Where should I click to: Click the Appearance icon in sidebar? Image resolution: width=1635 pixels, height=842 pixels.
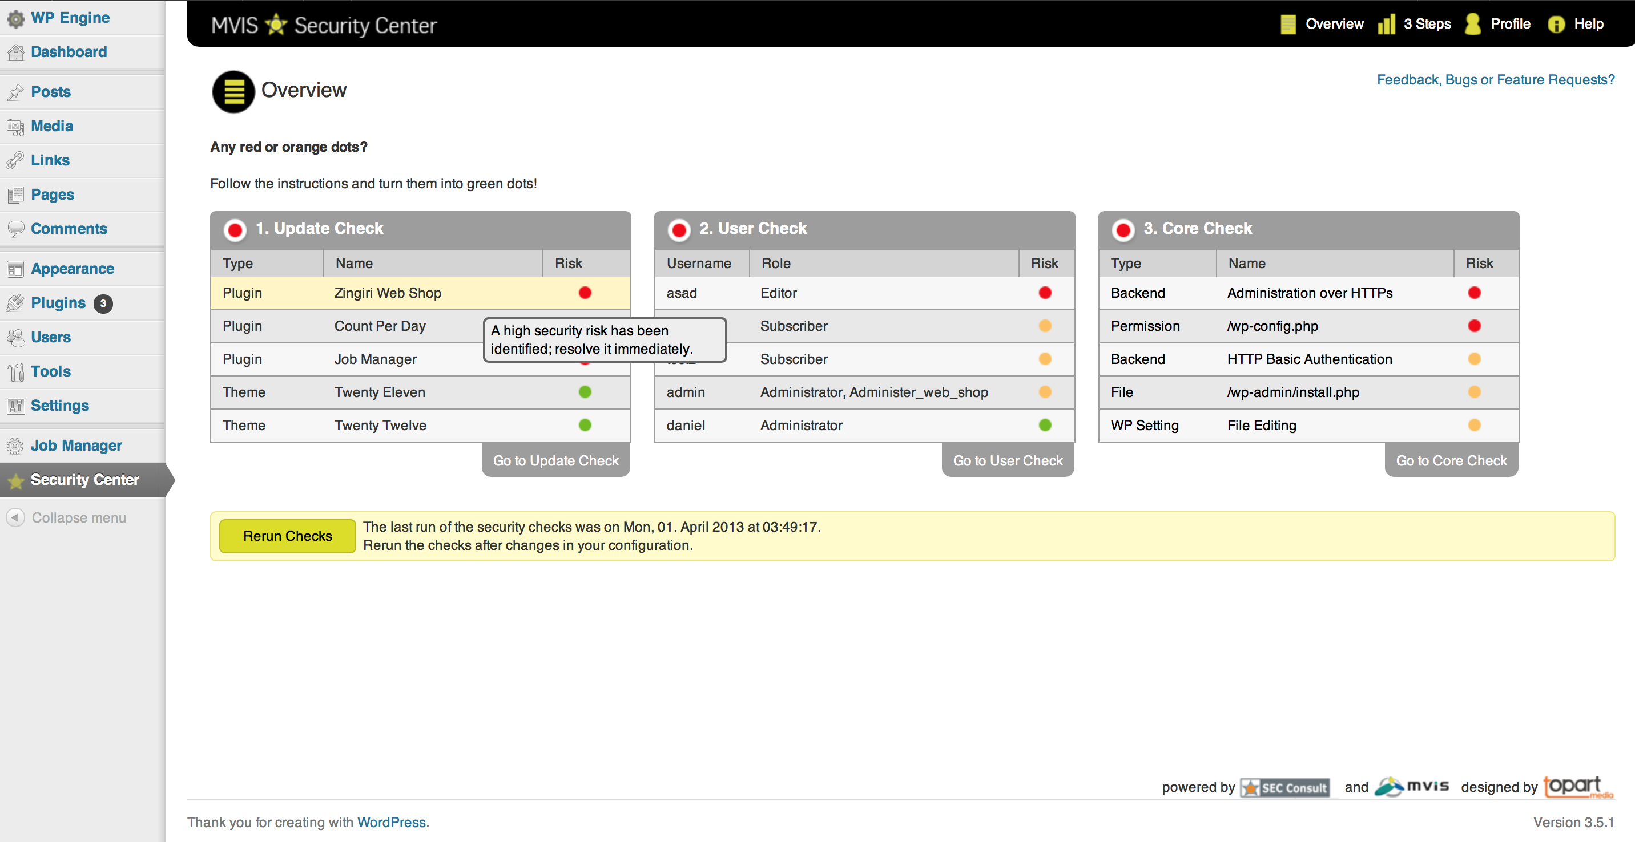tap(15, 269)
